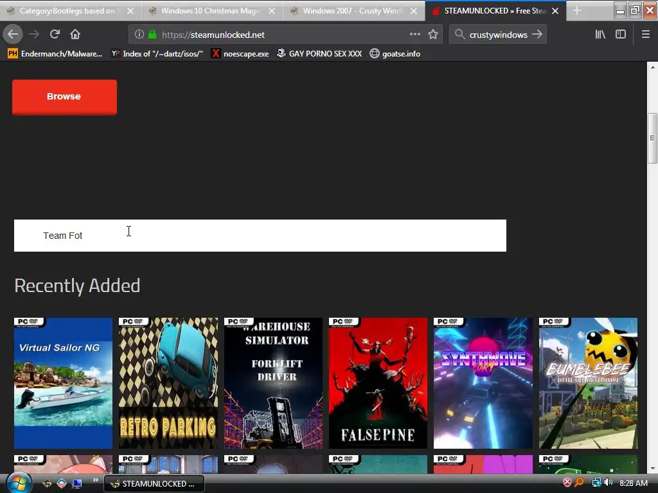Close the Category:Bootlegs tab

point(130,11)
